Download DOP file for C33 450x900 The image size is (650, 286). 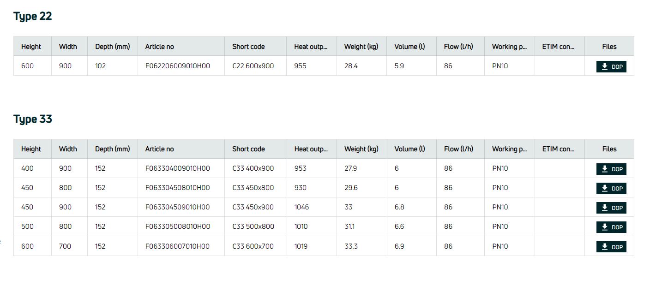[x=611, y=208]
